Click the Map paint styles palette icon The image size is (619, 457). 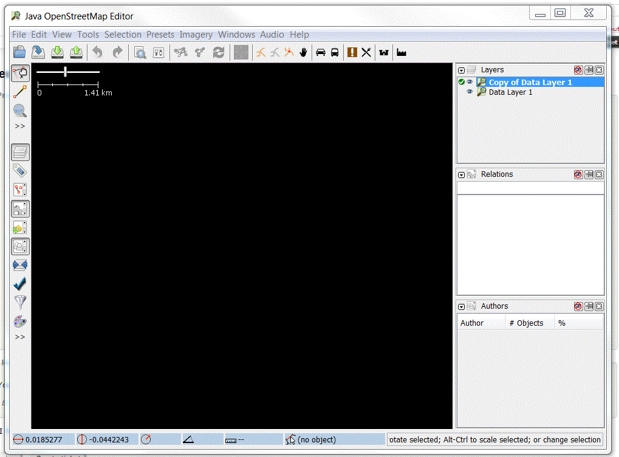20,321
